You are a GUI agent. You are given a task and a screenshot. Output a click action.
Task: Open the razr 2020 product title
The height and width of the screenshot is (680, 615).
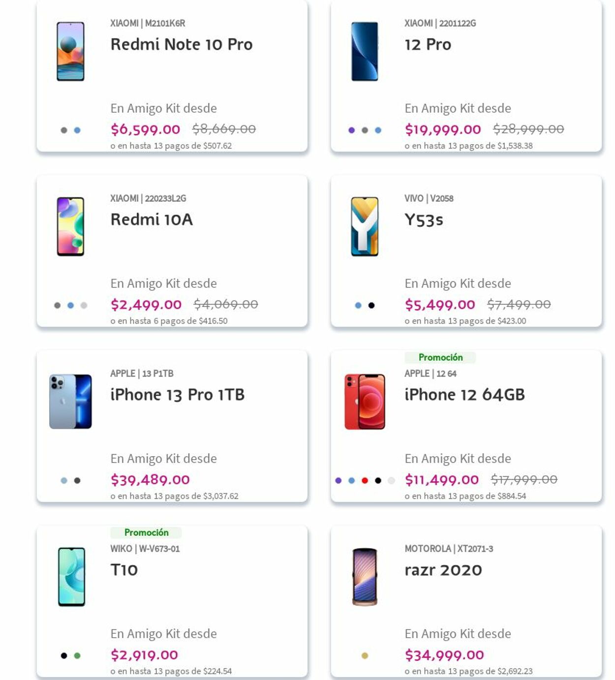point(443,570)
